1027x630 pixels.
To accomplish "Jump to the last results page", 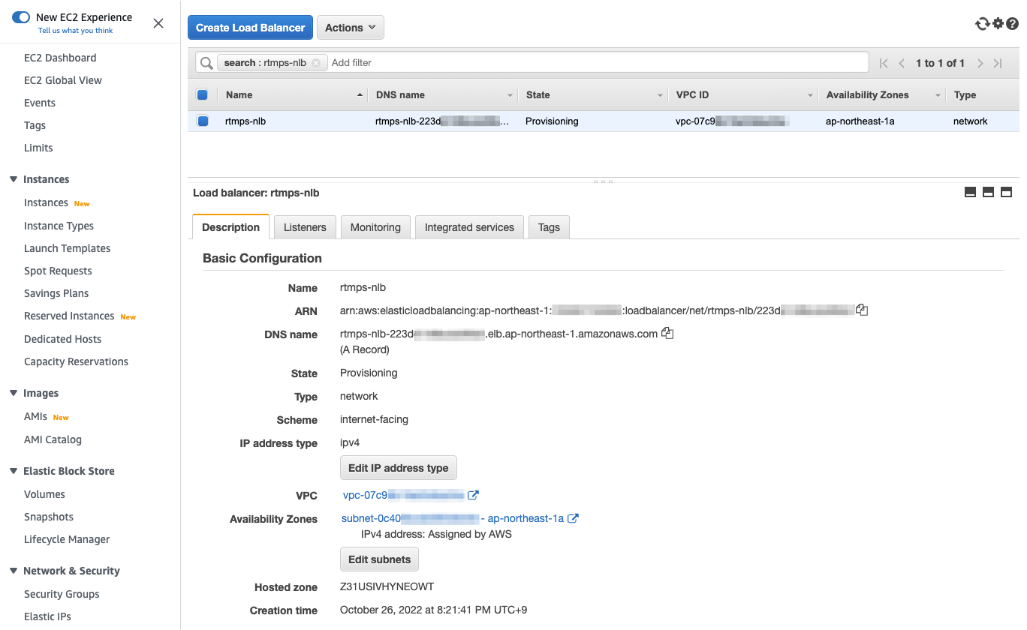I will (998, 63).
